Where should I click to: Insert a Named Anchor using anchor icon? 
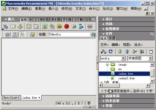(x=20, y=26)
